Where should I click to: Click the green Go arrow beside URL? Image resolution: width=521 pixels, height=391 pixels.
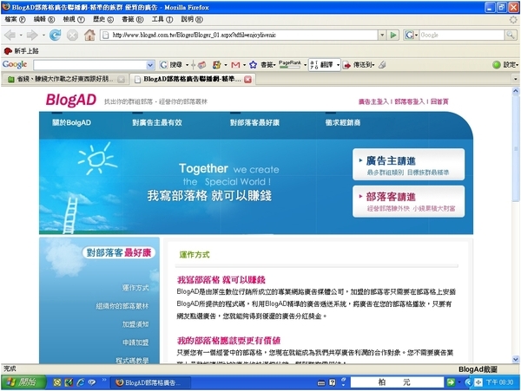[x=393, y=35]
